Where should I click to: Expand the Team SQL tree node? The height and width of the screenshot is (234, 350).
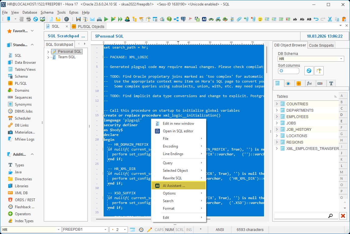[x=48, y=57]
